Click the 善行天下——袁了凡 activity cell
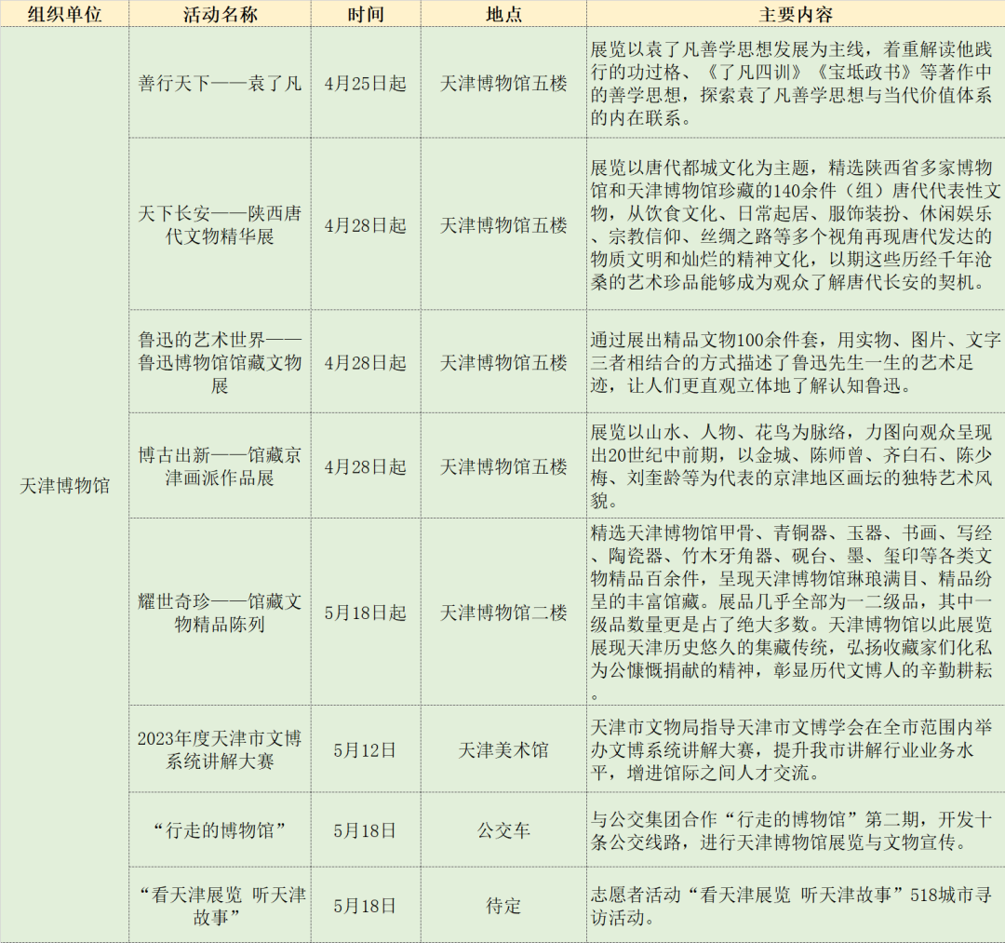Viewport: 1005px width, 943px height. (220, 83)
